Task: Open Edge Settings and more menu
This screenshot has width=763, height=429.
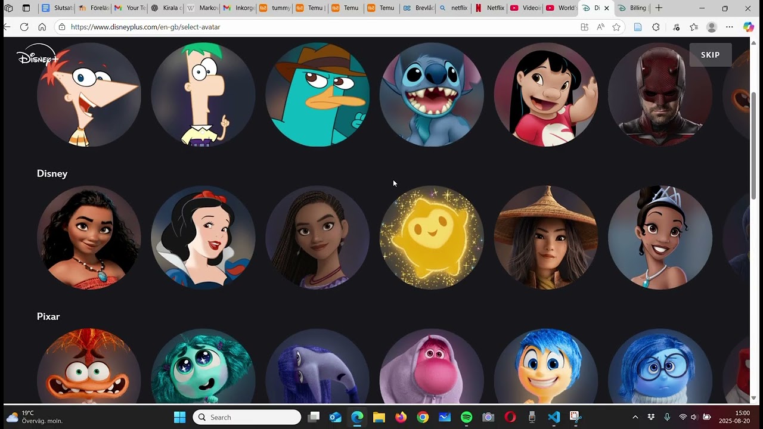Action: tap(730, 27)
